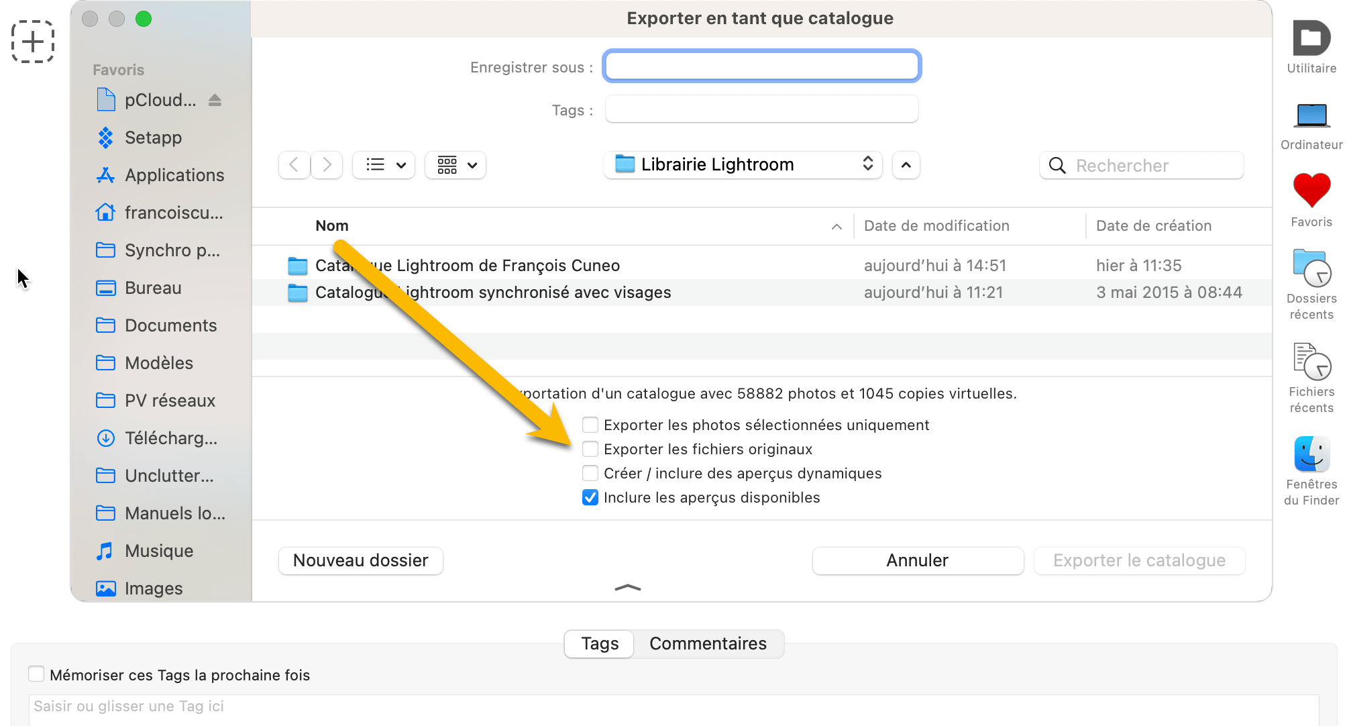Open the list view options dropdown
Image resolution: width=1347 pixels, height=726 pixels.
pos(384,165)
